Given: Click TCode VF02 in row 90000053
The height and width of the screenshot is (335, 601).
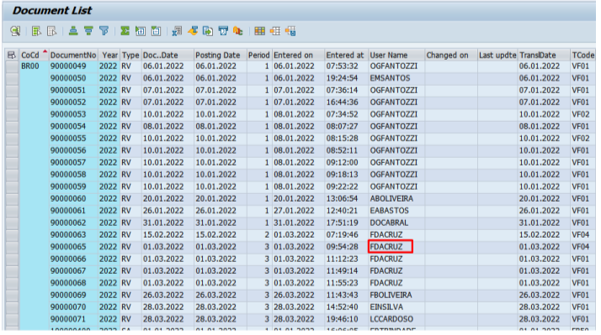Looking at the screenshot, I should tap(580, 114).
